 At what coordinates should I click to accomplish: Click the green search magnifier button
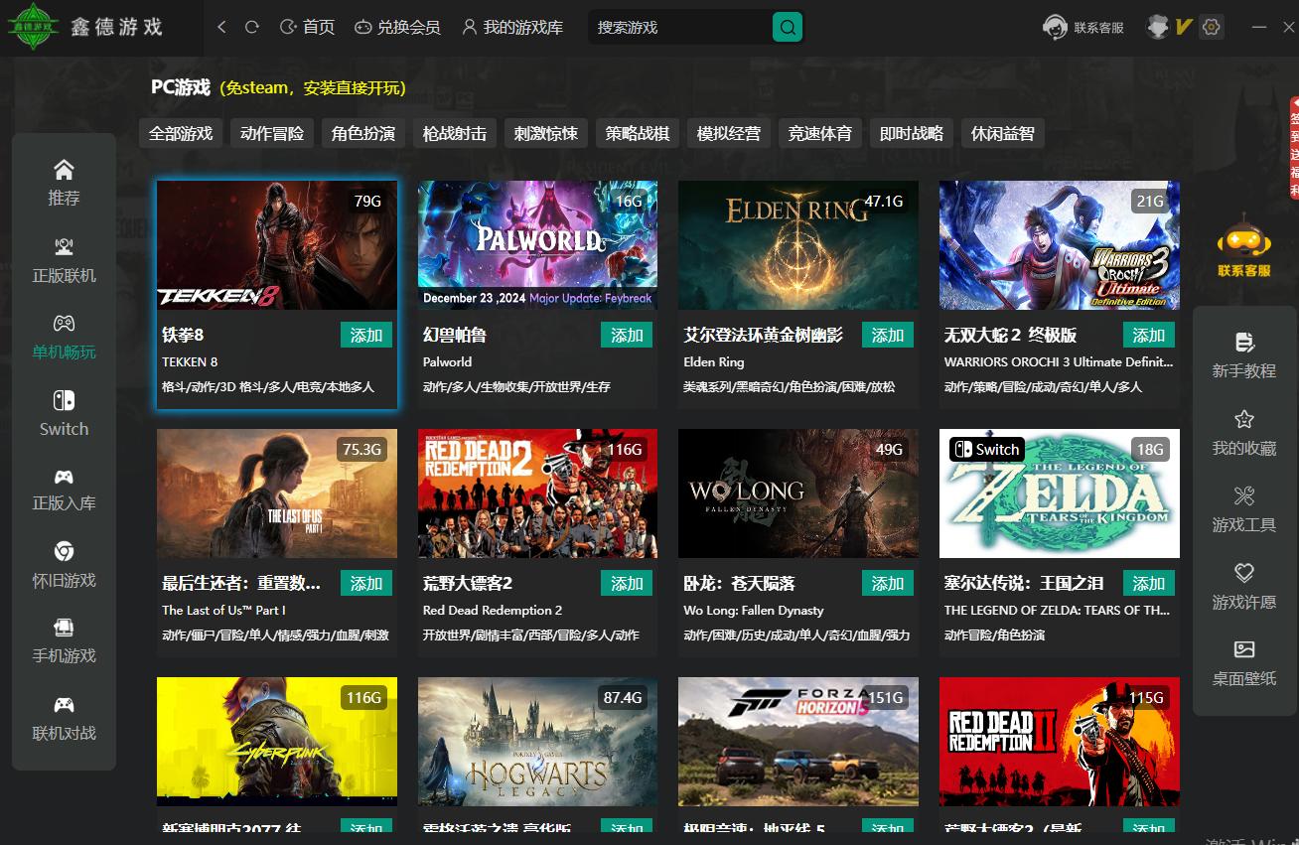tap(788, 28)
